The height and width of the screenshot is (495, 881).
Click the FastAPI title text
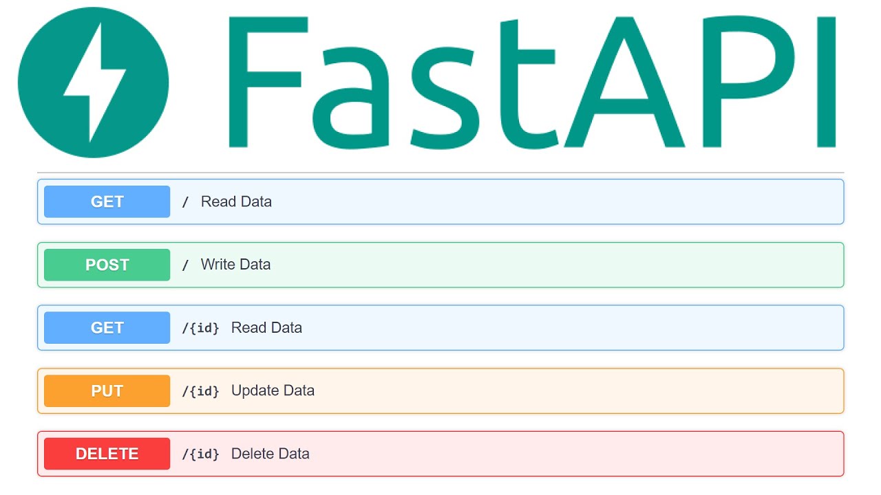[x=532, y=81]
